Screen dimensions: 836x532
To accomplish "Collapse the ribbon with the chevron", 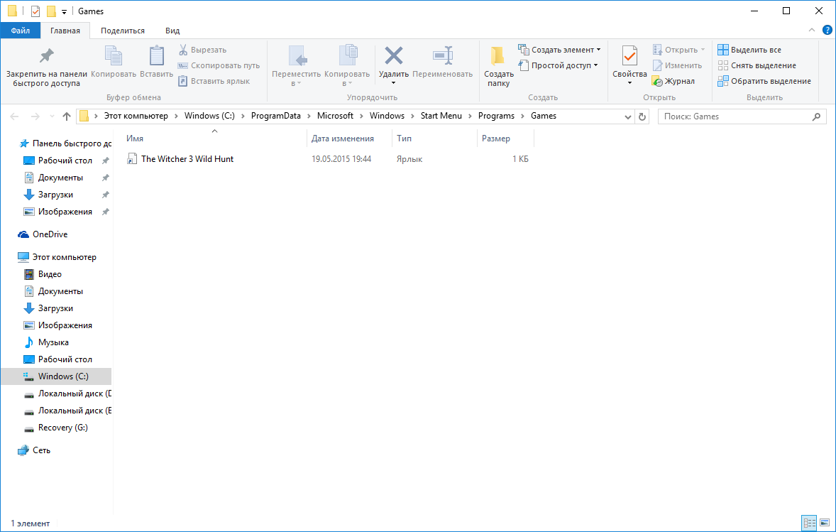I will pos(811,31).
